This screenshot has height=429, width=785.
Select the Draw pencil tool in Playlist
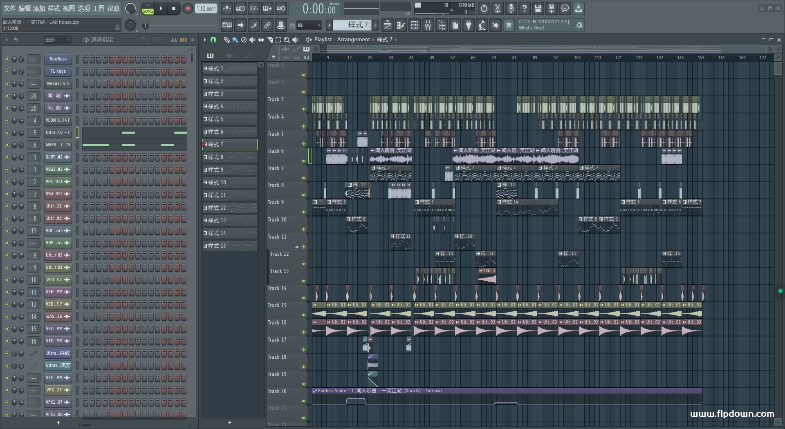pos(227,40)
